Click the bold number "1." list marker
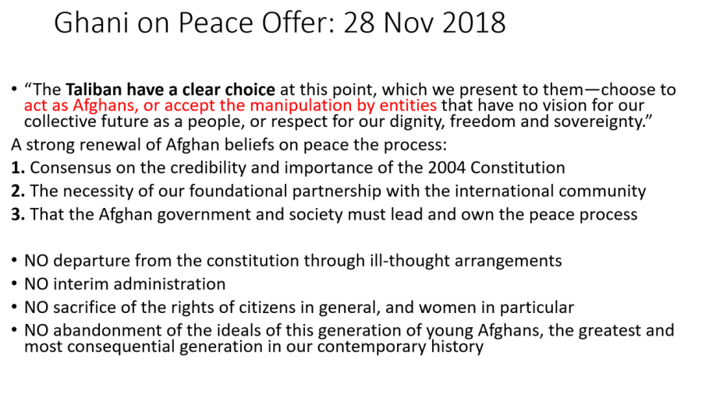 tap(18, 167)
